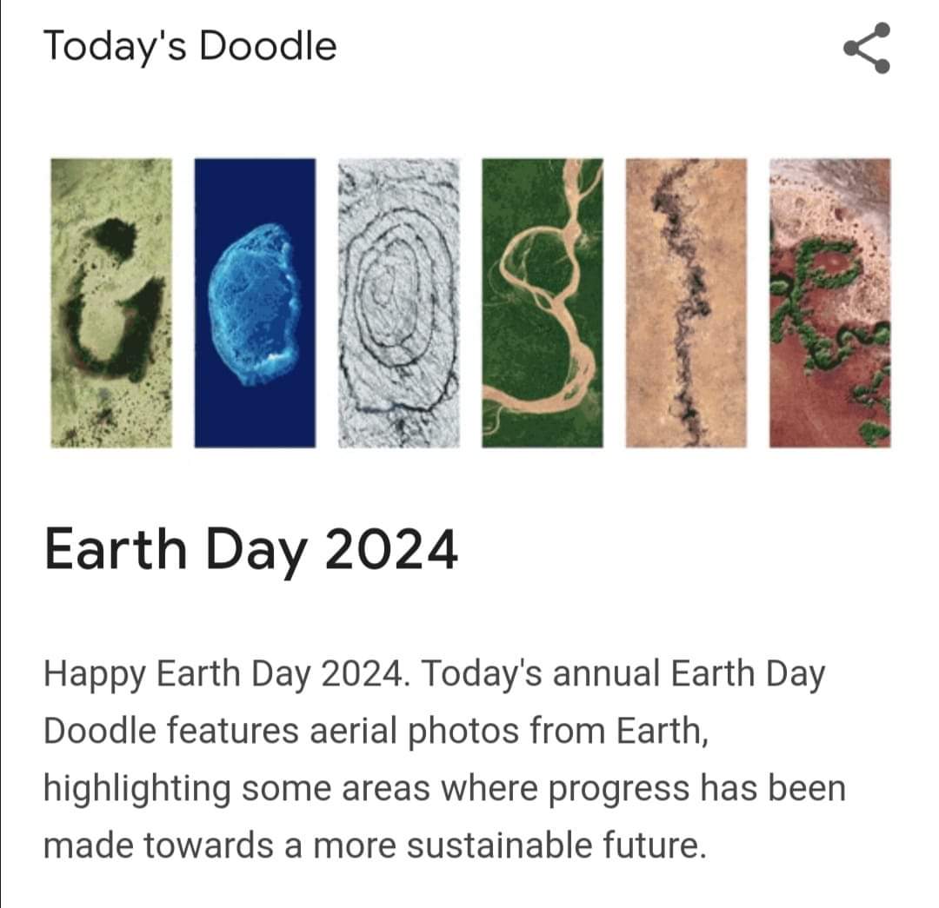Open the tan desert 'l' letter tile
The image size is (939, 908).
point(686,303)
